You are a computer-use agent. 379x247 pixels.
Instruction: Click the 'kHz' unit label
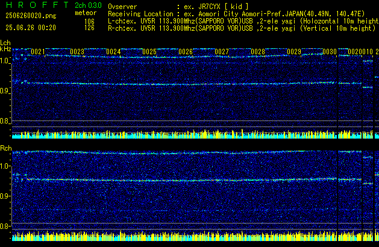5,49
